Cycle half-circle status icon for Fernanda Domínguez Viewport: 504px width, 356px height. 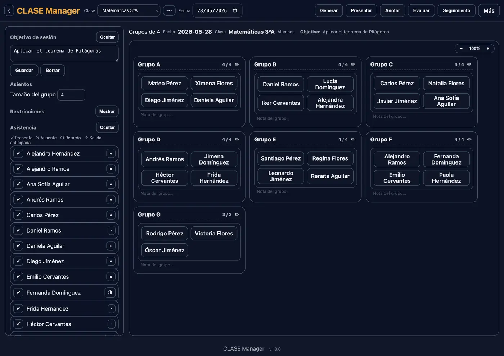click(x=110, y=293)
